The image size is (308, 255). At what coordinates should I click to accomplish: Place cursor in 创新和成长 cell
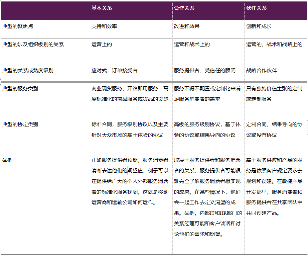pyautogui.click(x=259, y=26)
